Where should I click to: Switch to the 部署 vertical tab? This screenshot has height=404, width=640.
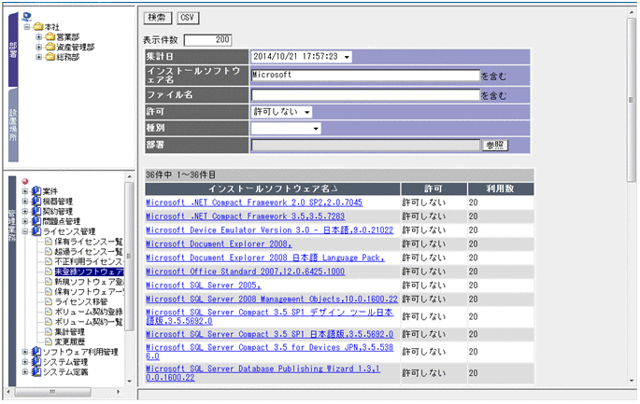coord(13,49)
